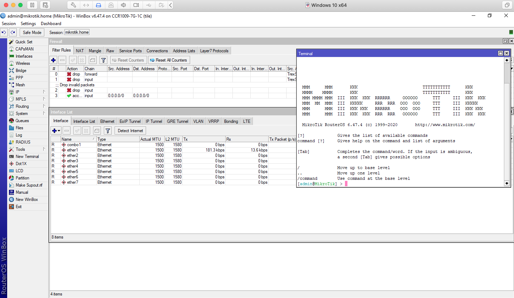Open Partition in the sidebar
Screen dimensions: 514x298
click(x=23, y=178)
